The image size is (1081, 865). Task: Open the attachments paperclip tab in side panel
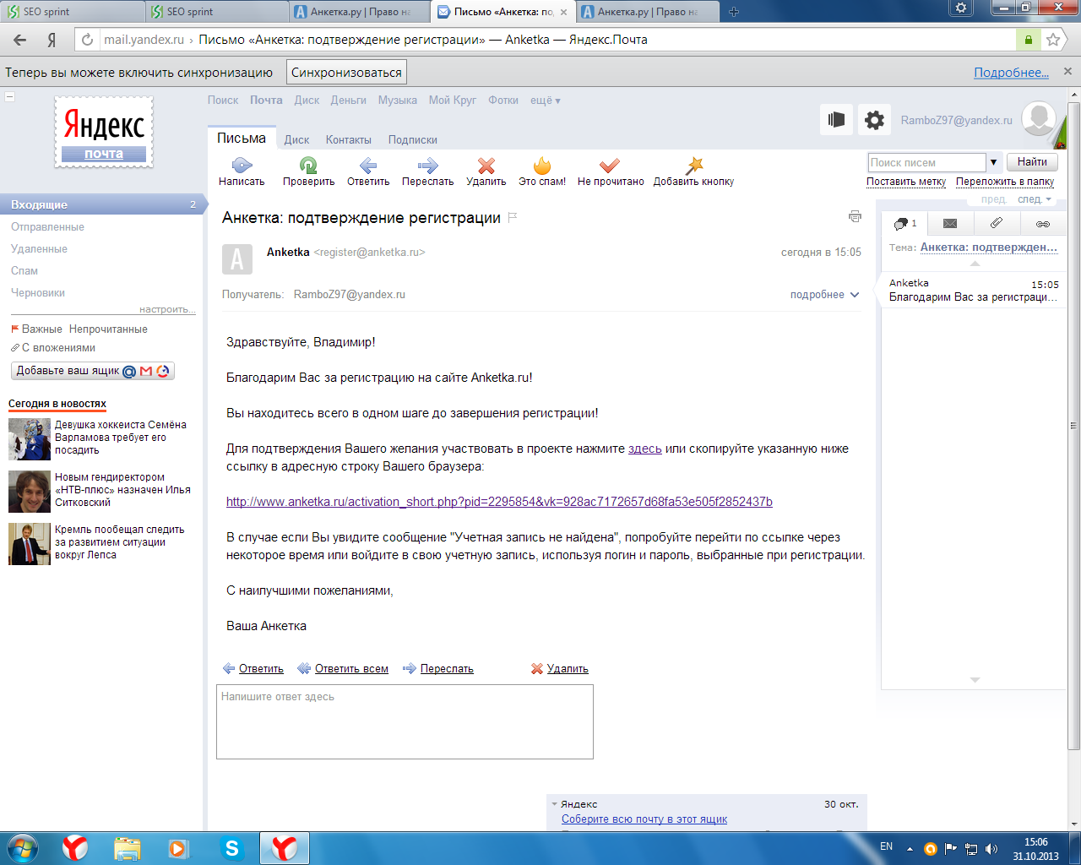click(997, 223)
